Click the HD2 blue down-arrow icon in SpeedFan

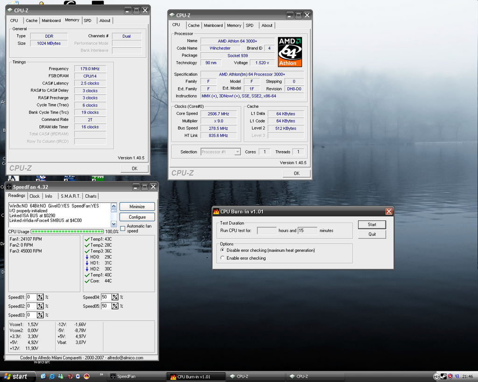tap(87, 269)
